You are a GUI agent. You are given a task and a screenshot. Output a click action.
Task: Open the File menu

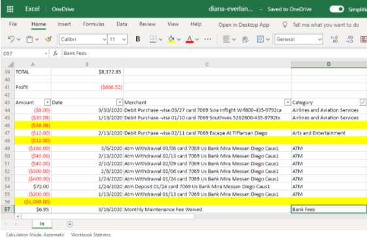coord(13,24)
